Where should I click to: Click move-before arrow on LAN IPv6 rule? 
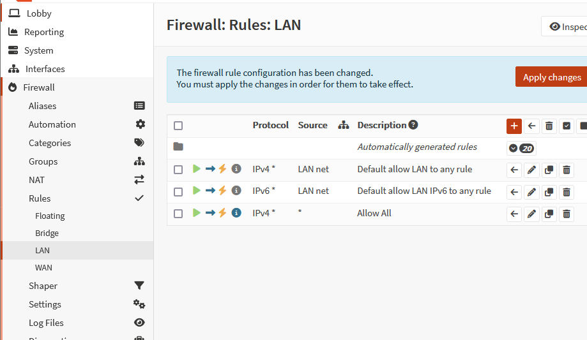(514, 192)
